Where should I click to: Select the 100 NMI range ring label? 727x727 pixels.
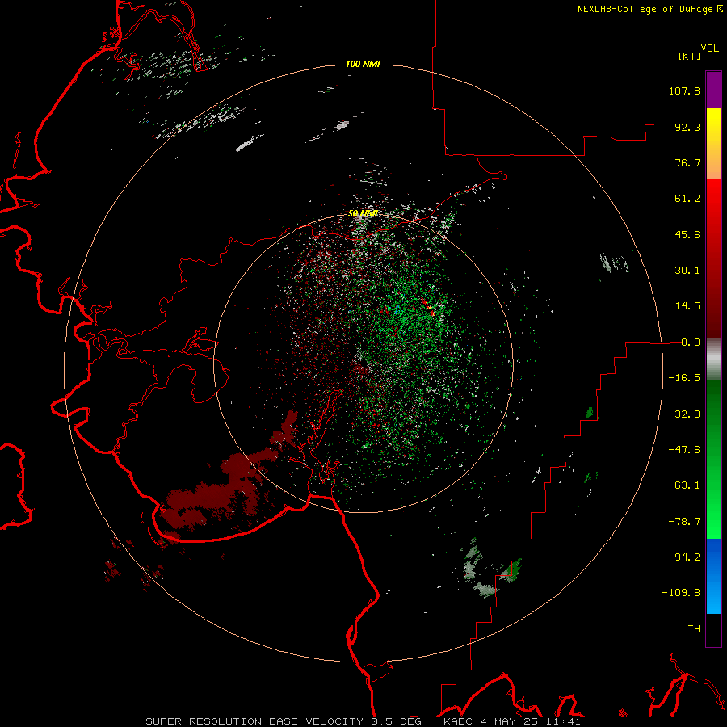coord(363,64)
